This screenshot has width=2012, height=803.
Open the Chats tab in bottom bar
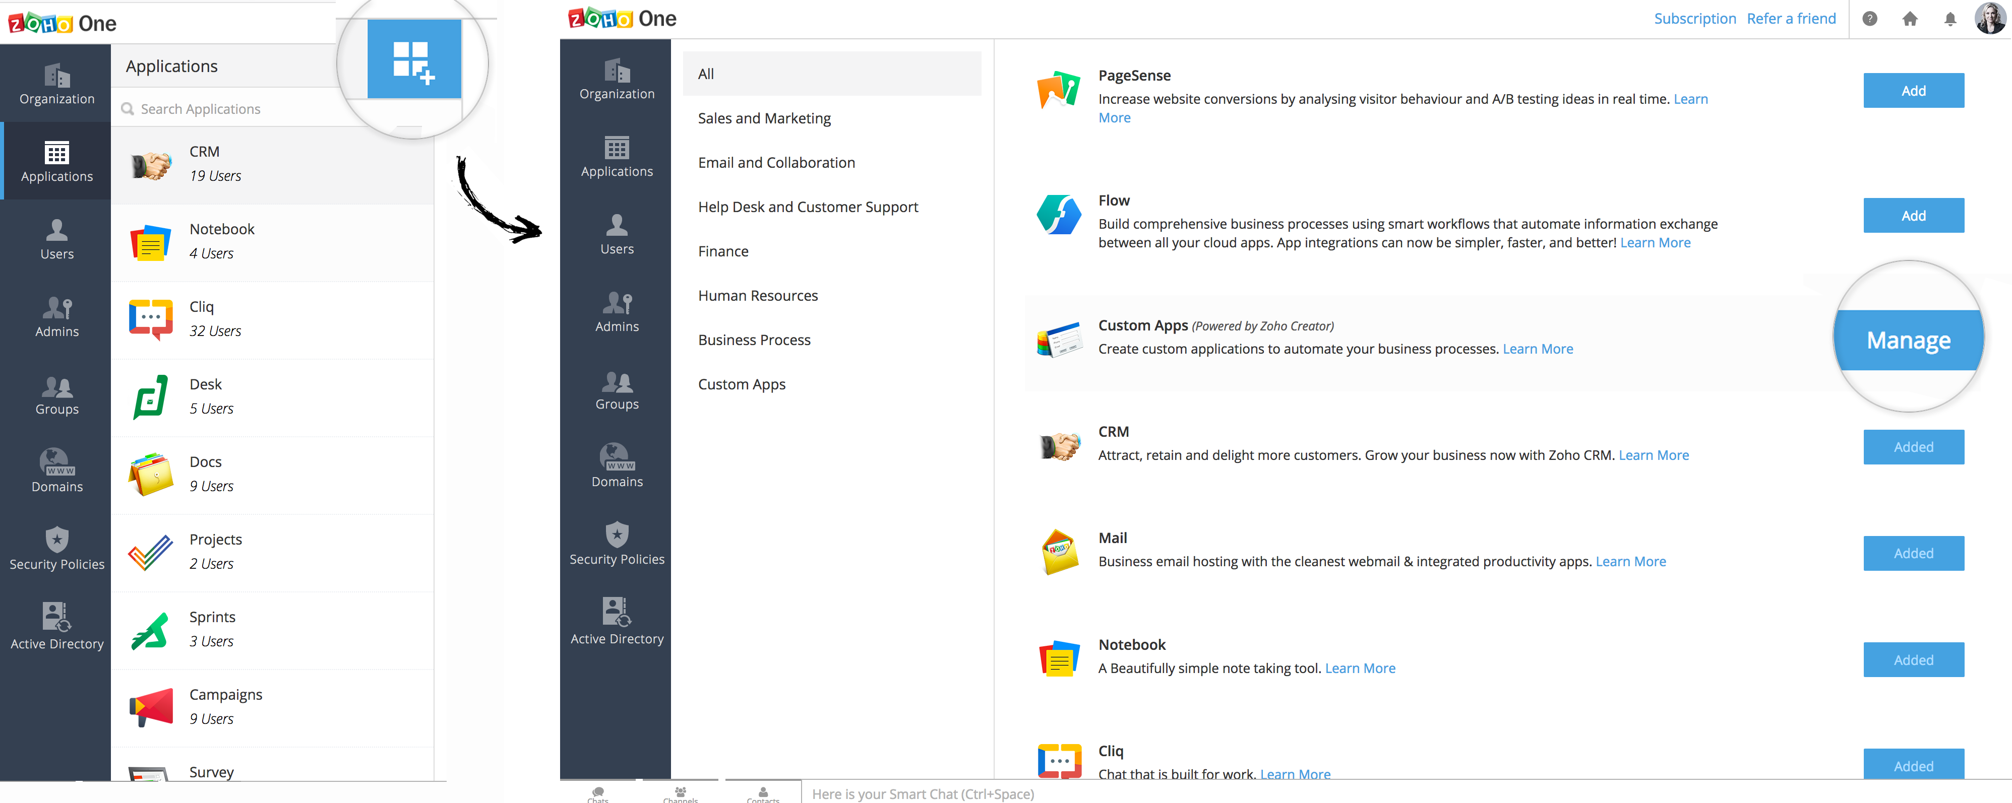597,793
